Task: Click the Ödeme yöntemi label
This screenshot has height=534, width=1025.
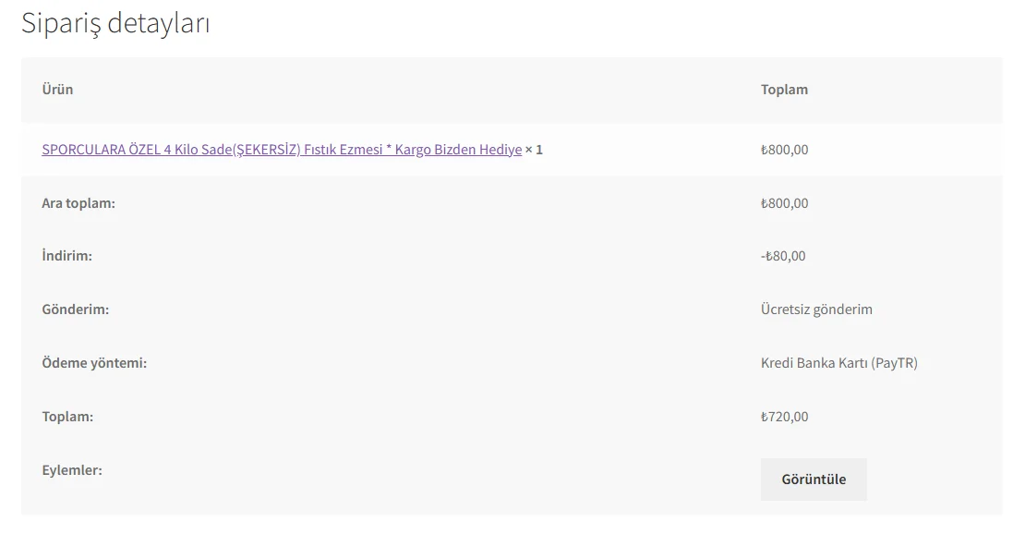Action: click(x=94, y=363)
